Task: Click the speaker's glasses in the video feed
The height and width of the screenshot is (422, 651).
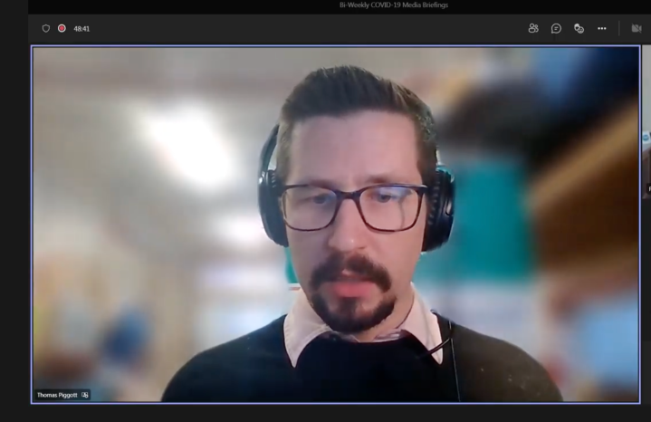Action: pyautogui.click(x=353, y=206)
